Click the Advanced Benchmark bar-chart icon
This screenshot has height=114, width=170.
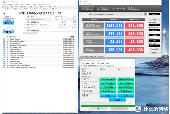[98, 9]
